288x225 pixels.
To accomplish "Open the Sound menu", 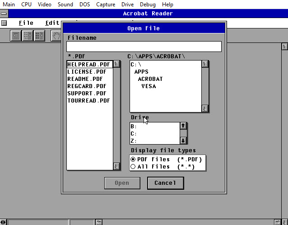I will pos(65,5).
